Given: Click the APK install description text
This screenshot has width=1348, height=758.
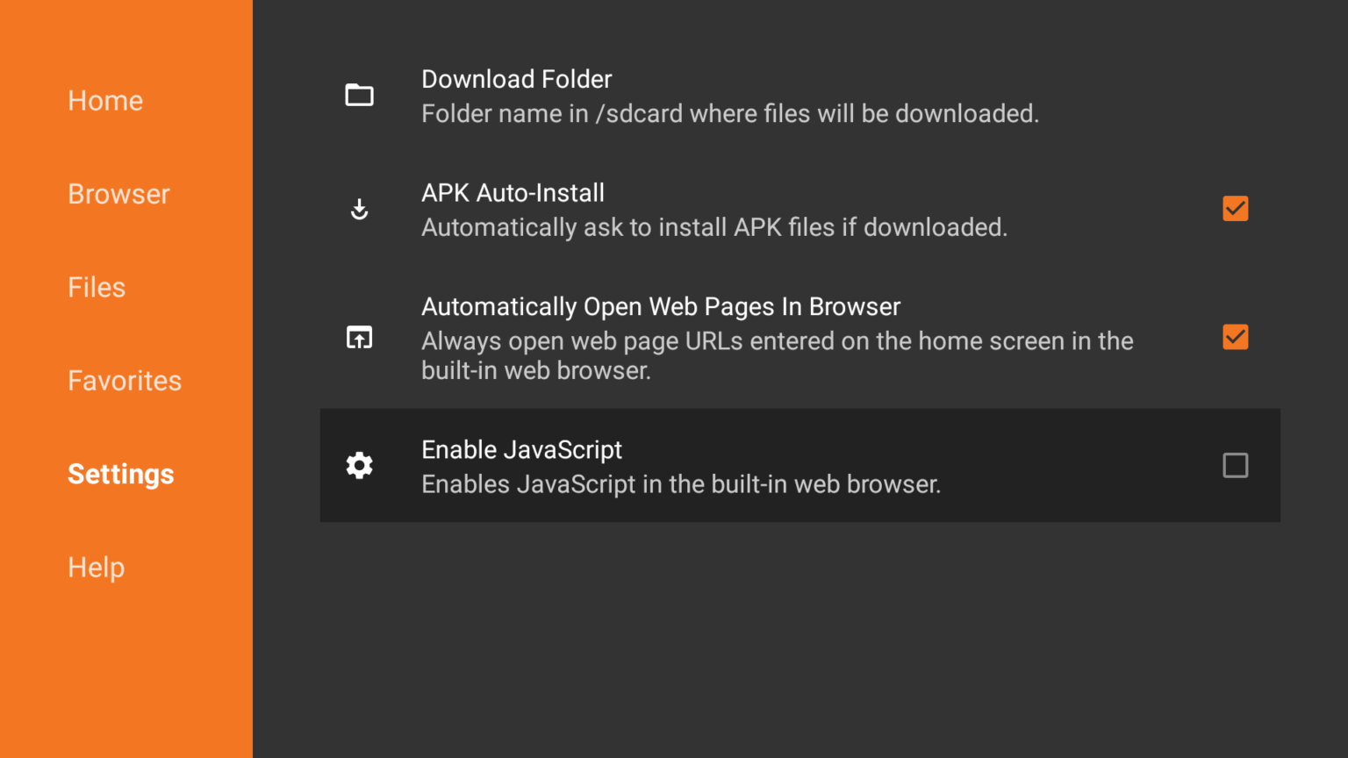Looking at the screenshot, I should click(x=713, y=228).
